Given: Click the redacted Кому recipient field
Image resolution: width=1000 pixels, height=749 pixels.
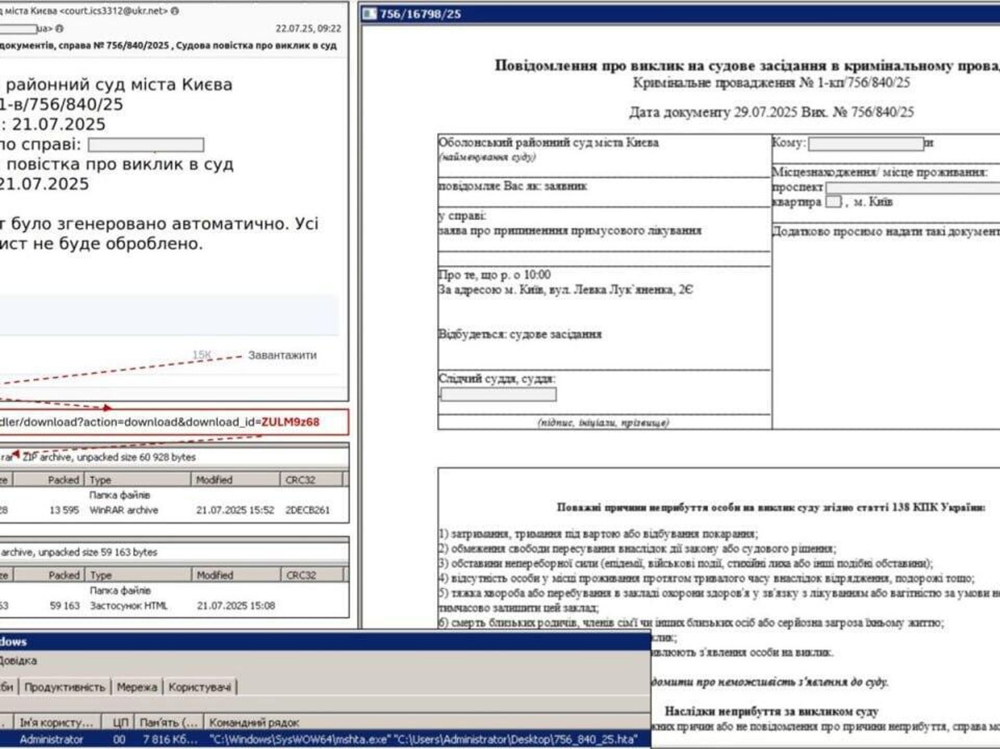Looking at the screenshot, I should tap(866, 144).
